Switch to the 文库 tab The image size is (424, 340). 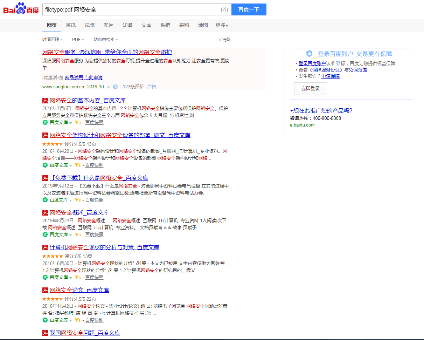(x=146, y=25)
